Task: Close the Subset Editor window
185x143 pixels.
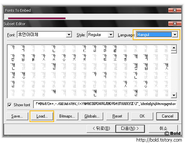Action: (x=175, y=23)
